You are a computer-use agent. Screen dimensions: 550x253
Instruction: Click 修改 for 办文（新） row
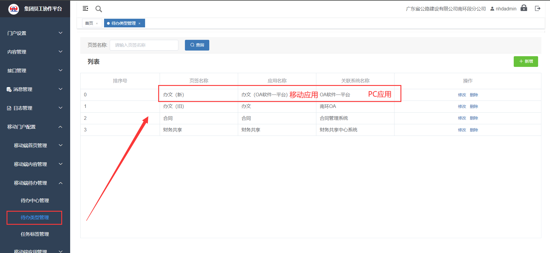pyautogui.click(x=462, y=95)
